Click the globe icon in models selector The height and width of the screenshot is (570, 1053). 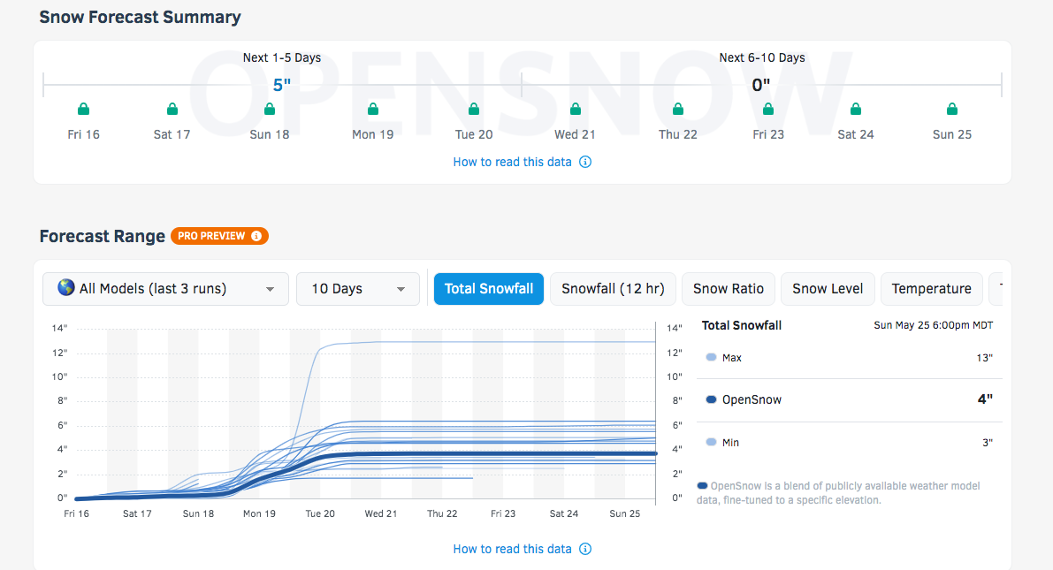click(x=65, y=288)
